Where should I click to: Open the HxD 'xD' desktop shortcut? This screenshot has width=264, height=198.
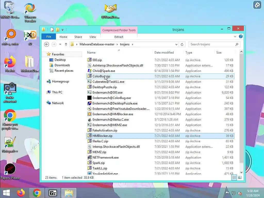point(30,37)
